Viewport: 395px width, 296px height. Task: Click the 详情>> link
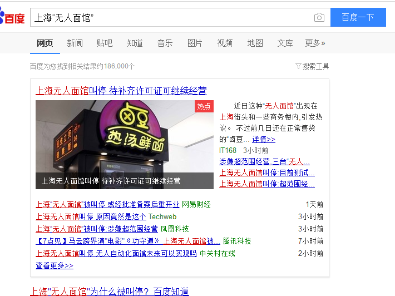(x=264, y=139)
